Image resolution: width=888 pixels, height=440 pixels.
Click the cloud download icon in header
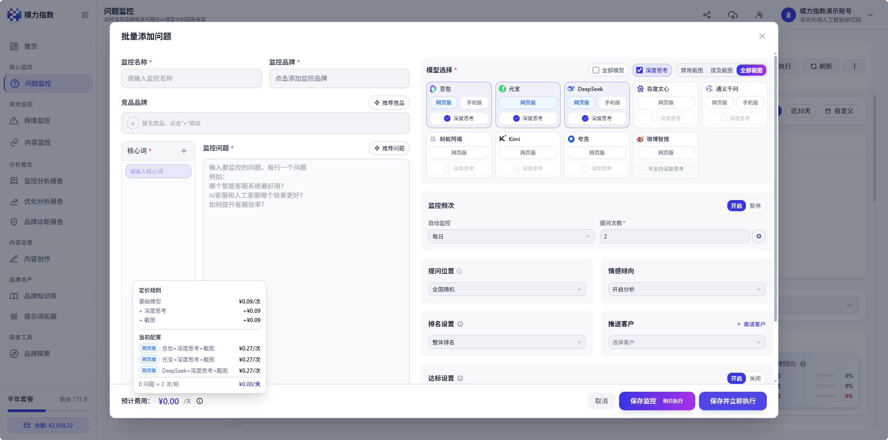coord(733,15)
